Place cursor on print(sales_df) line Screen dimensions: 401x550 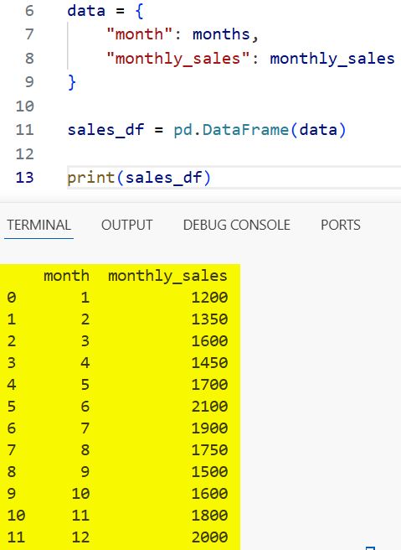point(234,178)
